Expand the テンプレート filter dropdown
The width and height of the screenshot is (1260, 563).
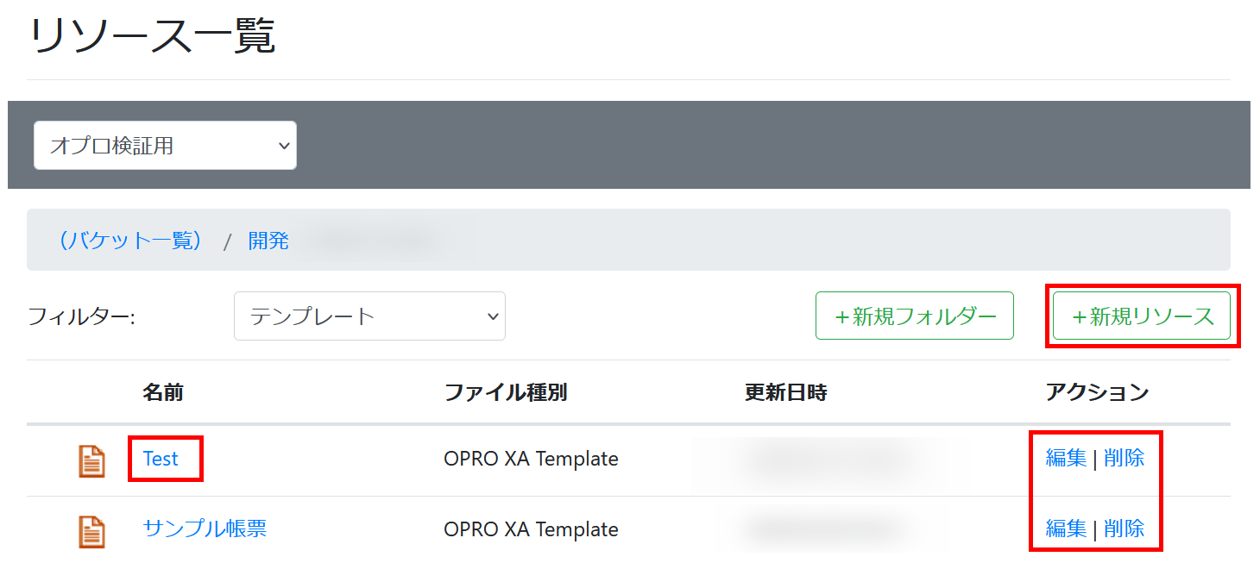click(369, 316)
